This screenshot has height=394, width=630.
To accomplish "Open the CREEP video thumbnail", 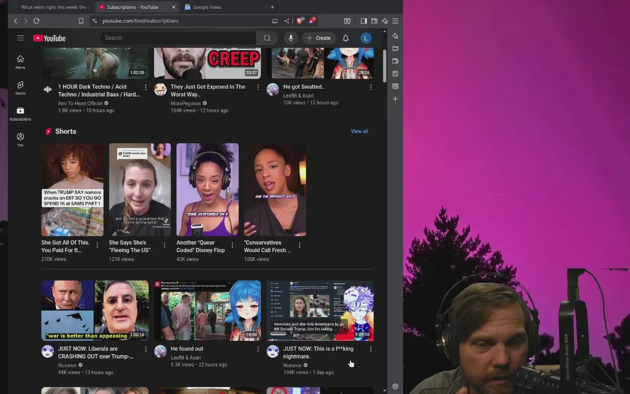I will click(207, 63).
